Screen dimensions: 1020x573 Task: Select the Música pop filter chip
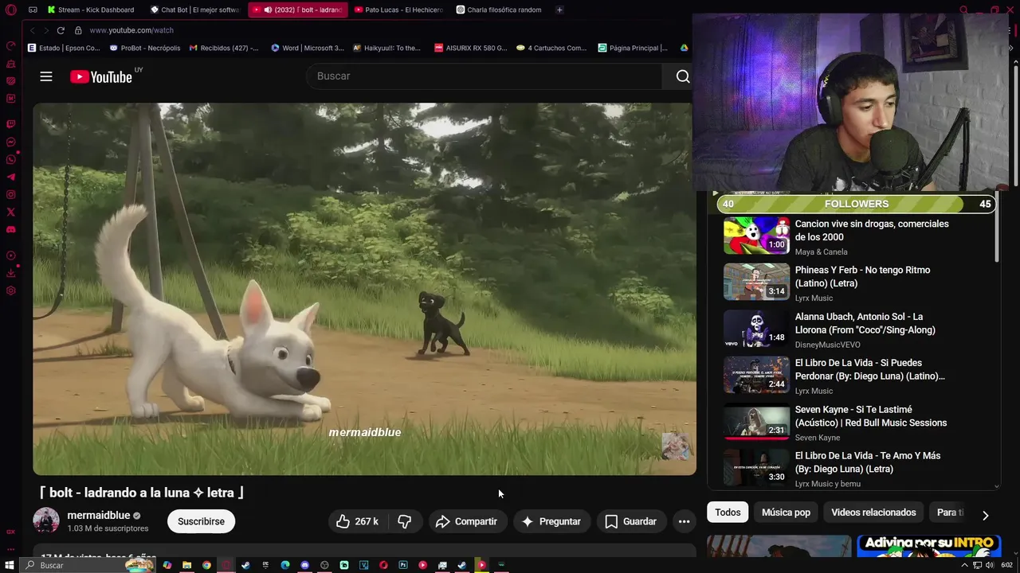pos(786,513)
